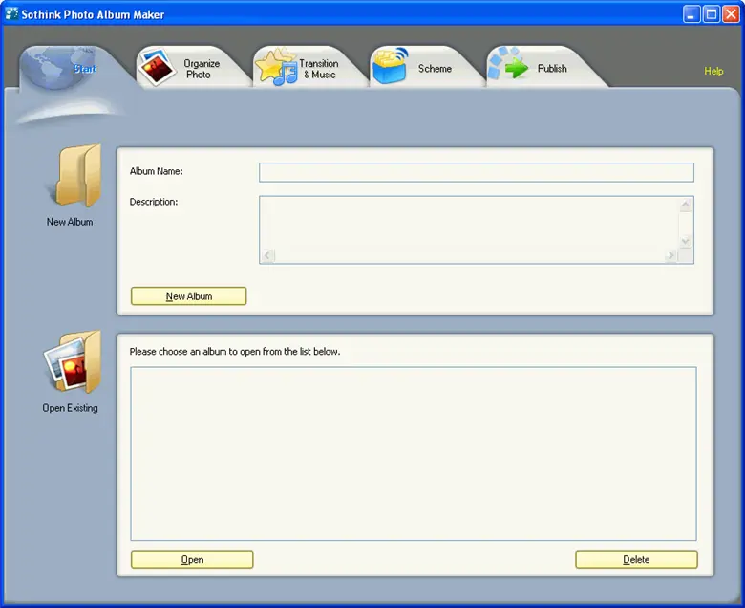The height and width of the screenshot is (608, 745).
Task: Click inside the existing albums list box
Action: tap(413, 453)
